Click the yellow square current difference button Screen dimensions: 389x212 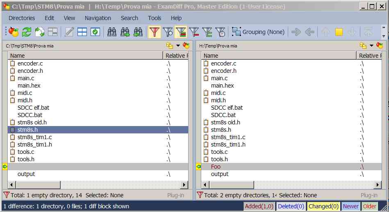pyautogui.click(x=339, y=32)
